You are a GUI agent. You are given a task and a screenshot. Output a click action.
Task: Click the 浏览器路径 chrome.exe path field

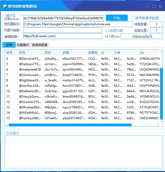coord(78,24)
